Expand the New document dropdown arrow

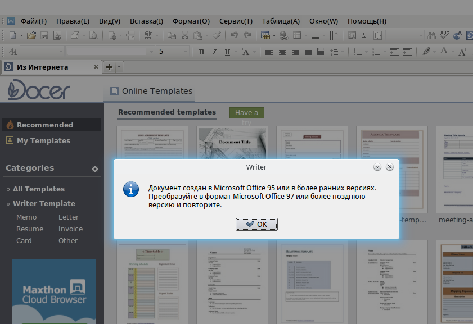(x=21, y=36)
